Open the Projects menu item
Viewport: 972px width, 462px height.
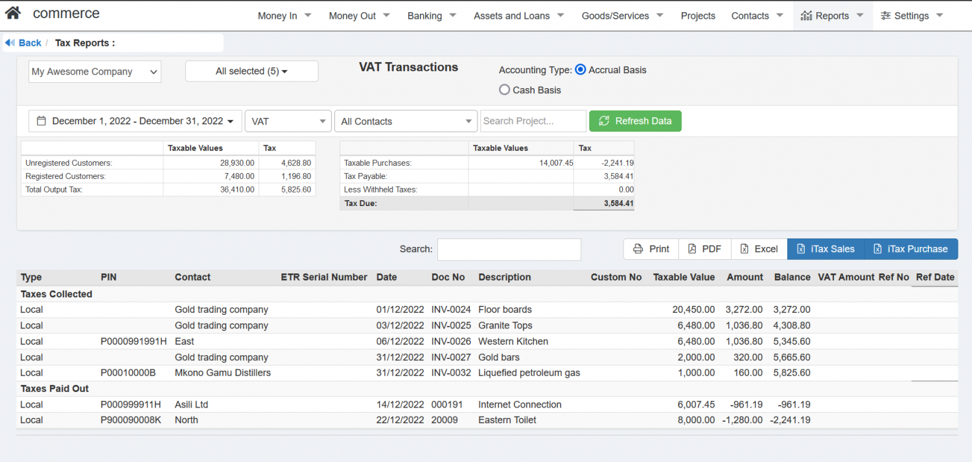click(698, 16)
